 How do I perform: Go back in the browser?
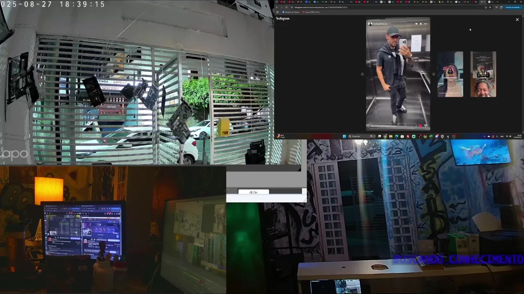tap(277, 7)
